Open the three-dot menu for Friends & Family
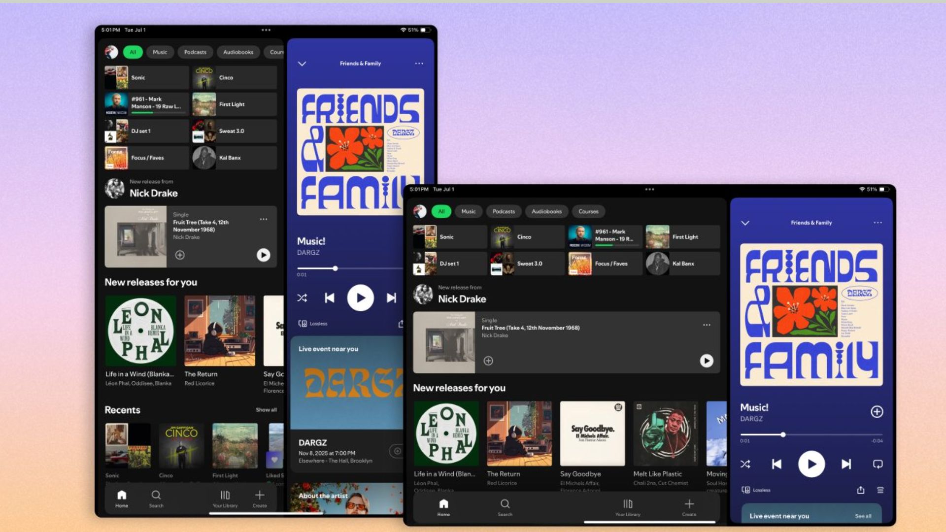Image resolution: width=946 pixels, height=532 pixels. [878, 223]
